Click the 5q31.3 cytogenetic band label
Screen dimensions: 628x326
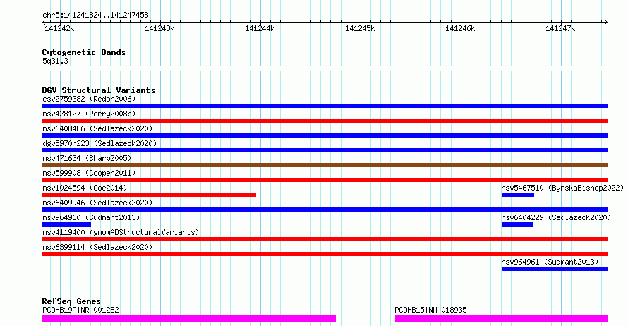pyautogui.click(x=55, y=61)
